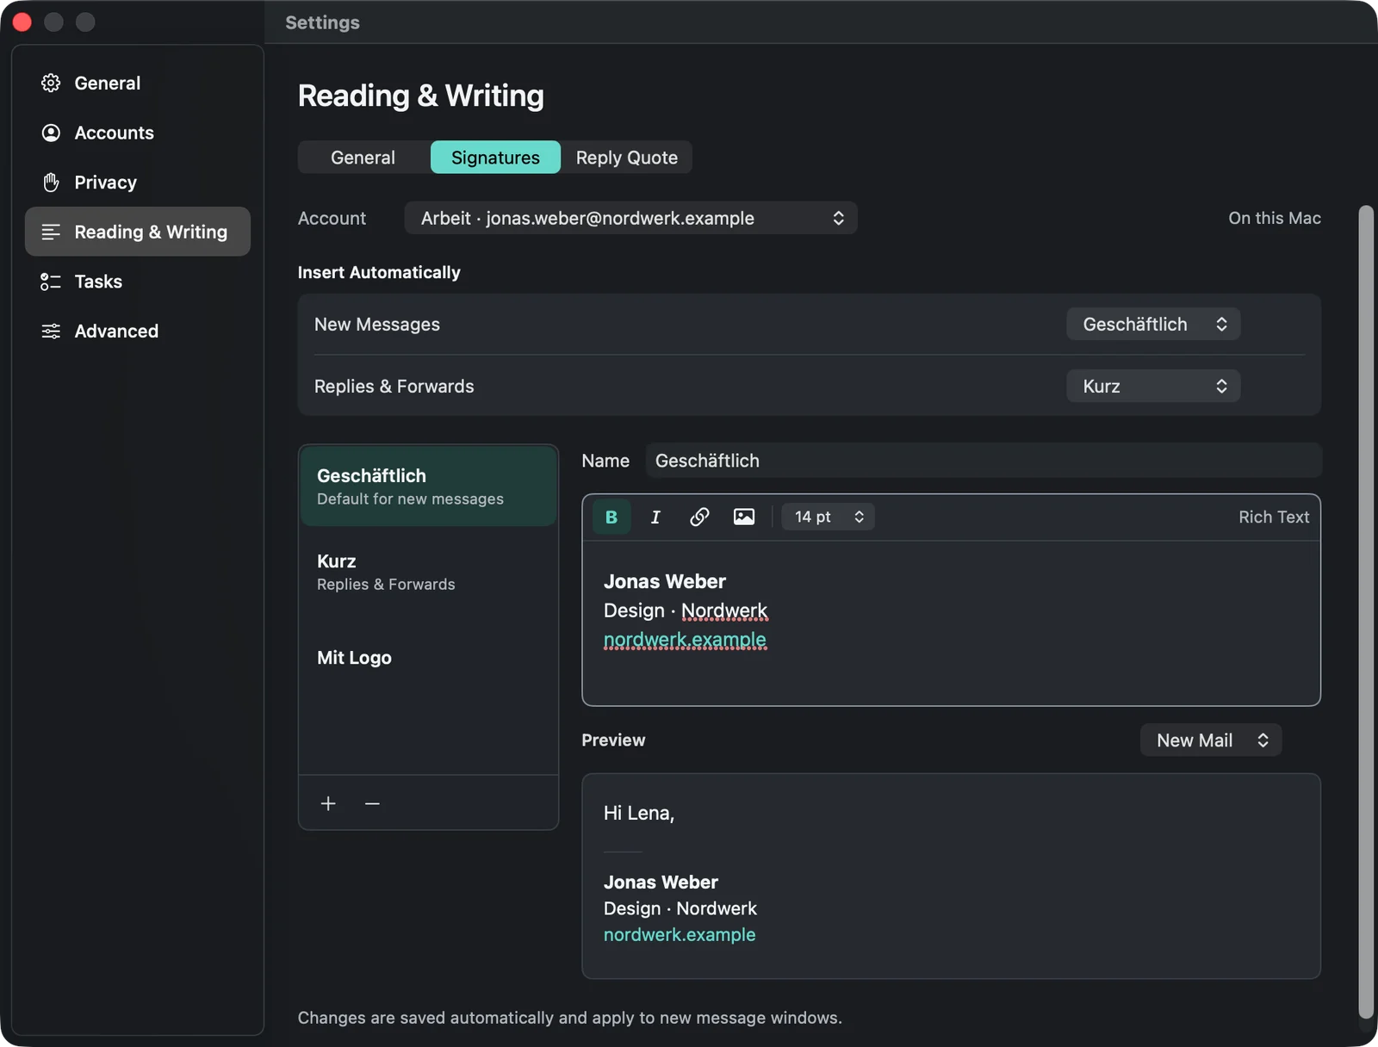Open the 14 pt font size dropdown

(x=828, y=517)
